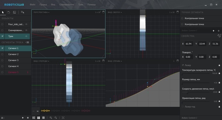
Task: Select first Контрольная точка radio option
Action: click(x=182, y=18)
